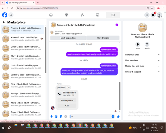The height and width of the screenshot is (133, 166).
Task: Open conversation with Ydnew
Action: coord(22,39)
